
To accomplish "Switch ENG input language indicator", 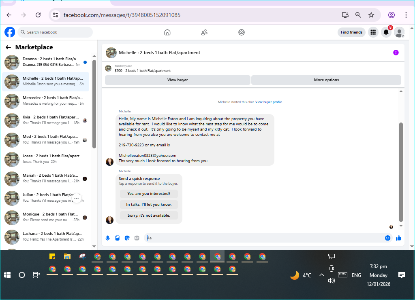I will point(356,275).
